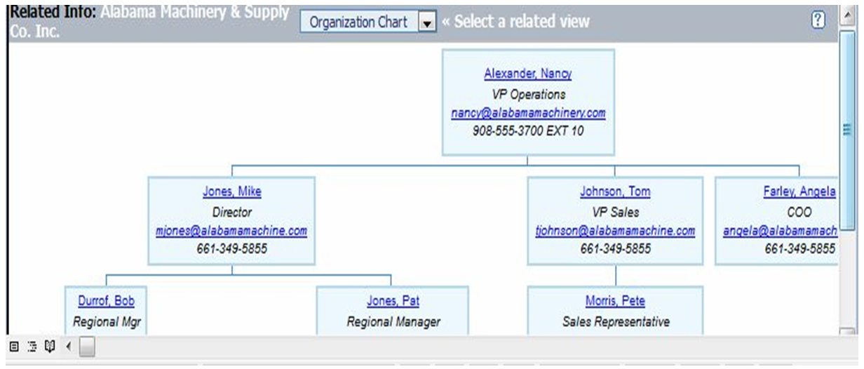Click Angela Farley's email link

click(781, 231)
